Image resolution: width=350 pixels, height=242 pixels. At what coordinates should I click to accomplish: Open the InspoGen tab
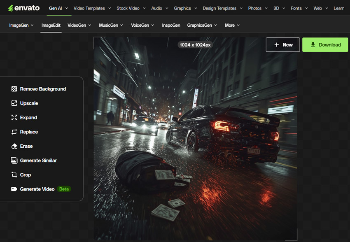tap(171, 25)
